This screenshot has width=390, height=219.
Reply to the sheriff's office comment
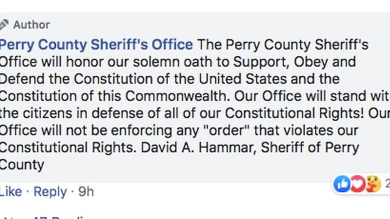[x=50, y=191]
